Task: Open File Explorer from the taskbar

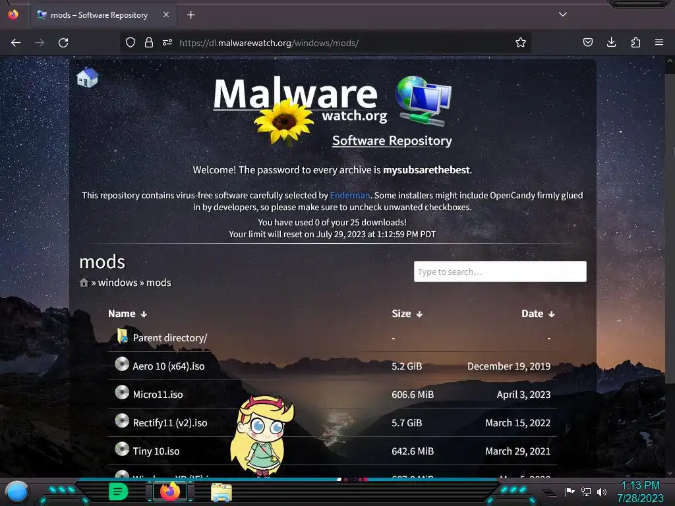Action: 221,492
